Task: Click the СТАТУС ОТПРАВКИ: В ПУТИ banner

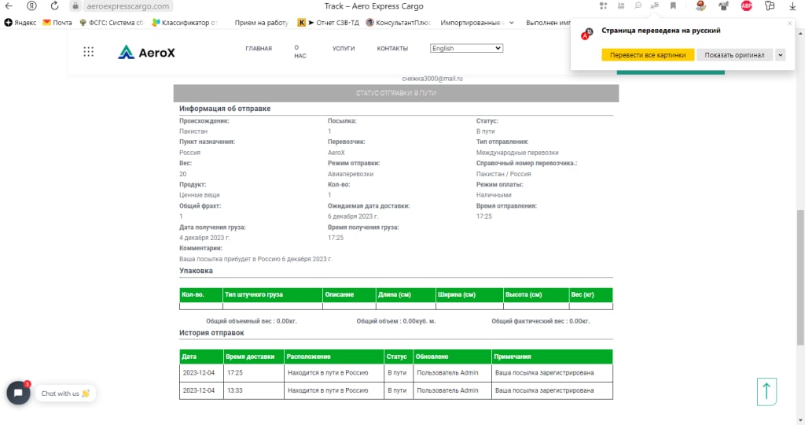Action: [x=396, y=93]
